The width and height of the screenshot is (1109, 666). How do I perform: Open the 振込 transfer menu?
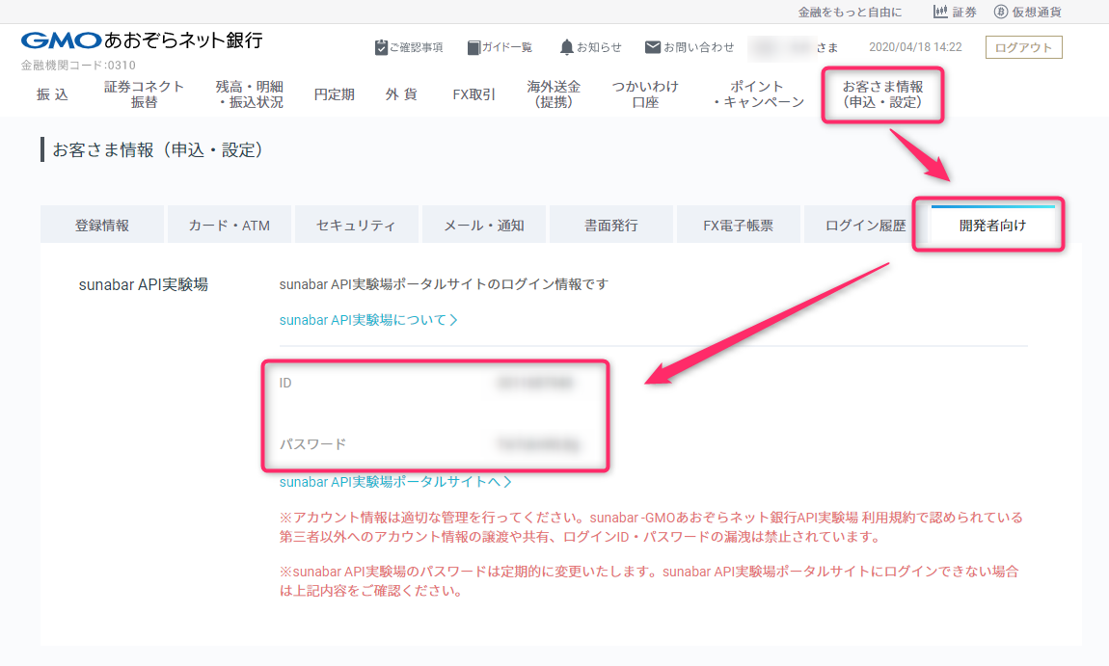tap(51, 94)
